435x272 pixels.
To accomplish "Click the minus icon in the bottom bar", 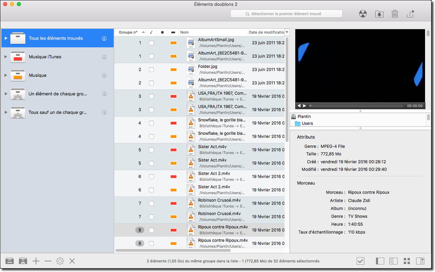I will 48,261.
